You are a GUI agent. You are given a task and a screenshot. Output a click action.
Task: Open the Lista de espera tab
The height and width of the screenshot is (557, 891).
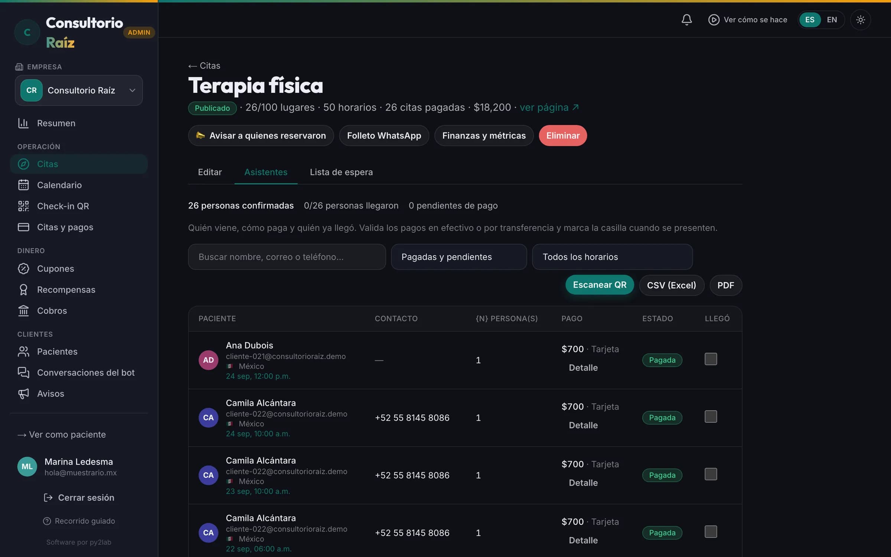(341, 172)
